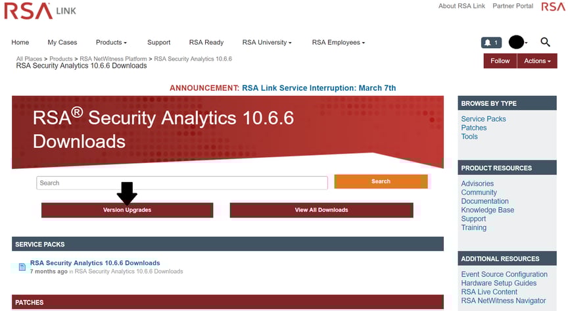568x311 pixels.
Task: Open Event Source Configuration link
Action: tap(504, 274)
